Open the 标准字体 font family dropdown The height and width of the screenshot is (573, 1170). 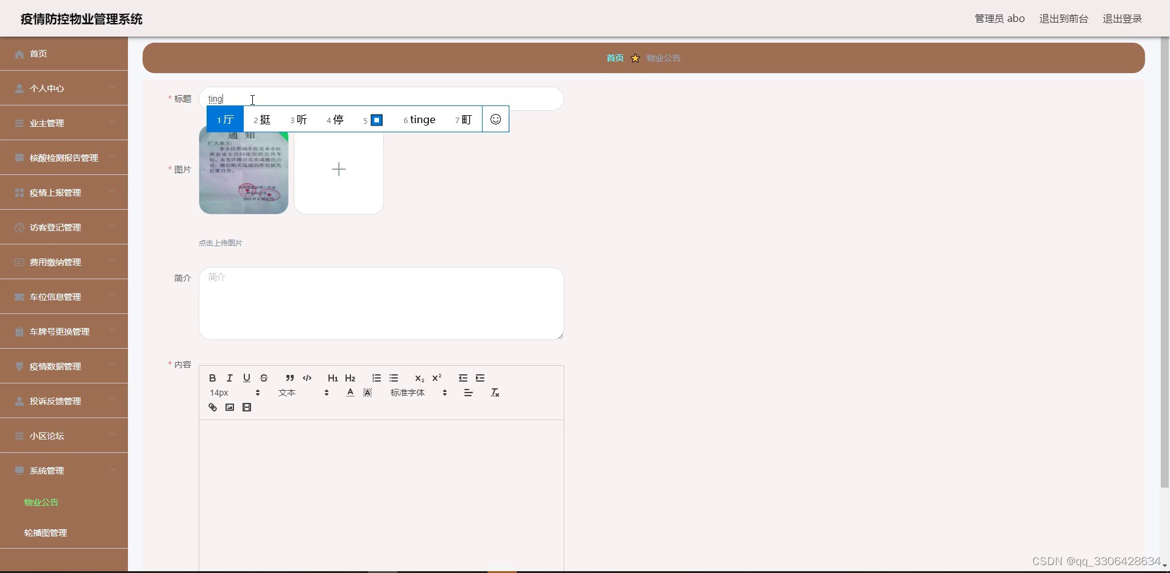pos(419,393)
